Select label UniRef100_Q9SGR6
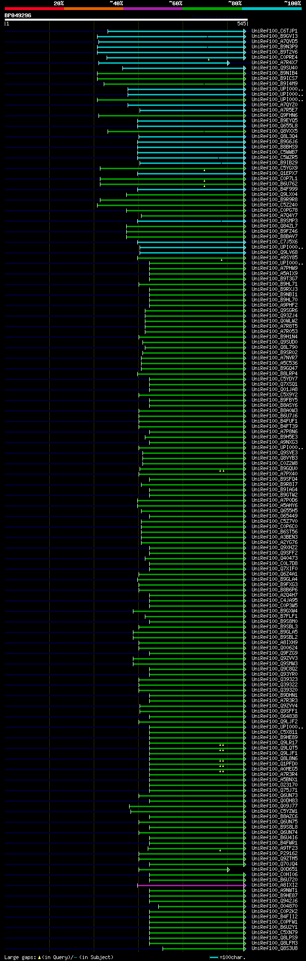 (274, 311)
